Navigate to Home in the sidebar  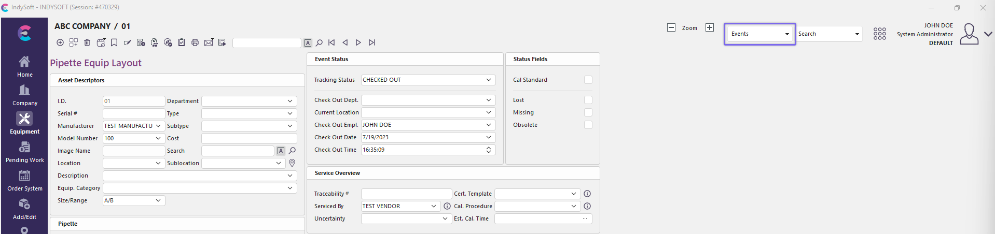24,66
